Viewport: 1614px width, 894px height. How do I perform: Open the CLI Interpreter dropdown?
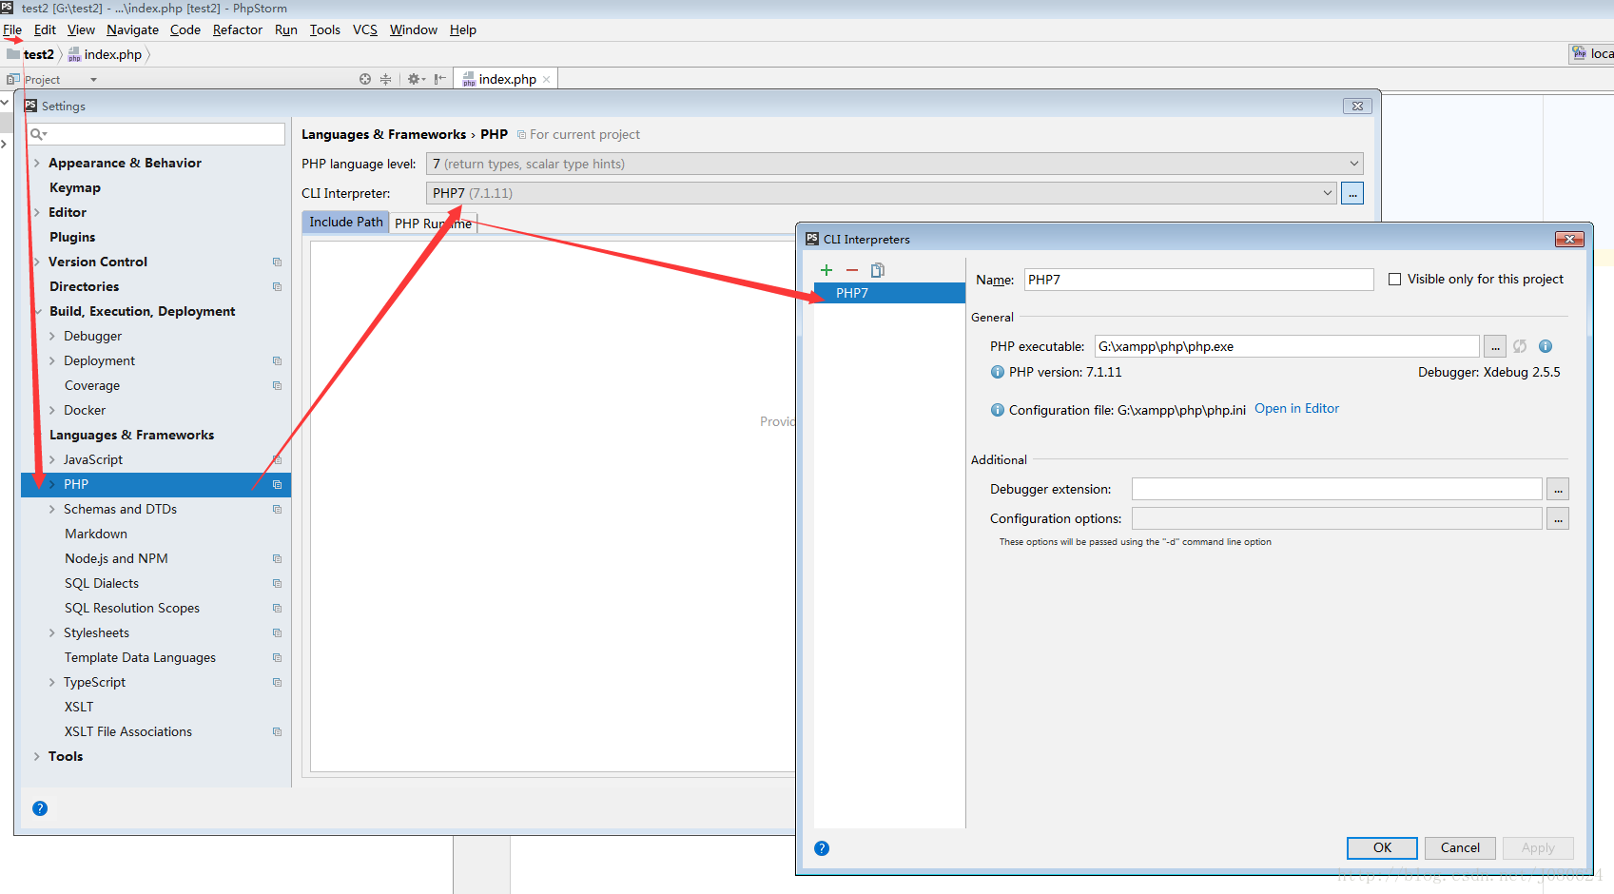point(881,193)
